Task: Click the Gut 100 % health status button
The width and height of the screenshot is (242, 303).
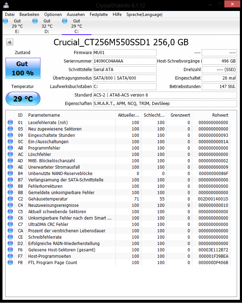Action: tap(23, 68)
